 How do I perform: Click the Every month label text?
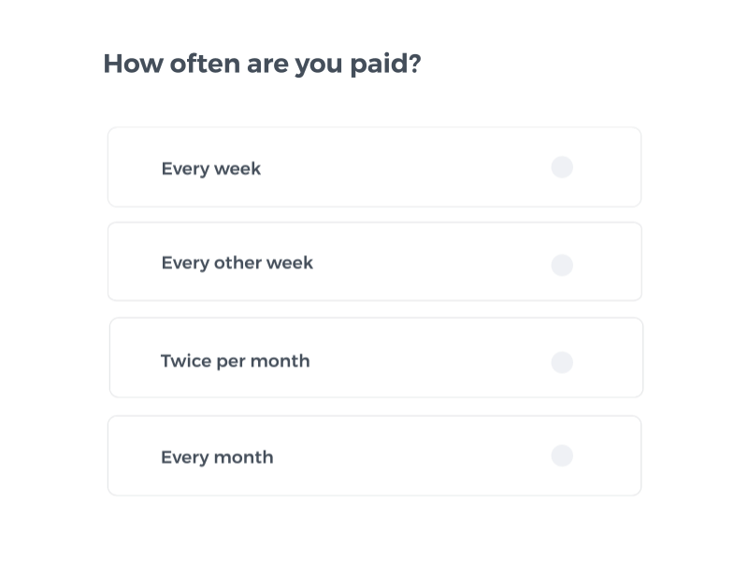(217, 457)
